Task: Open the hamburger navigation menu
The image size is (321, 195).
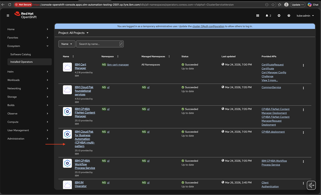Action: (8, 16)
